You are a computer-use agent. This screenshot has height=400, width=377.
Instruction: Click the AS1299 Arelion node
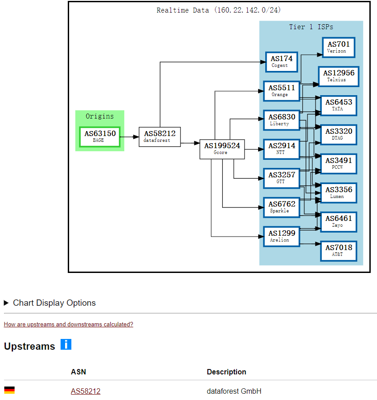281,237
